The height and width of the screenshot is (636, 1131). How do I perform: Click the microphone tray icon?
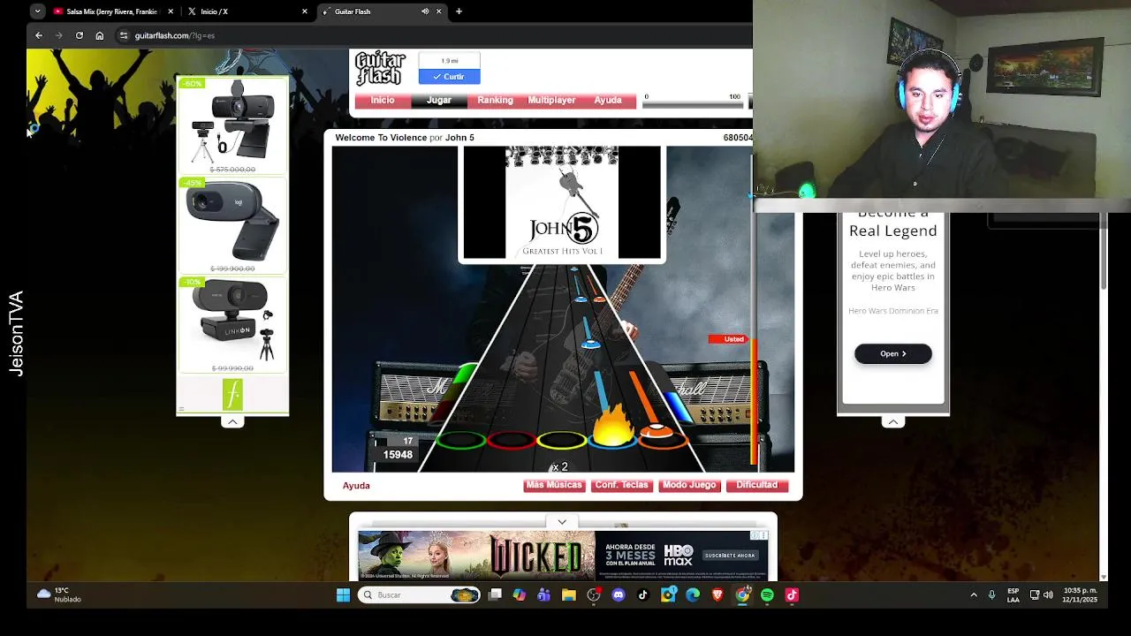pos(992,595)
